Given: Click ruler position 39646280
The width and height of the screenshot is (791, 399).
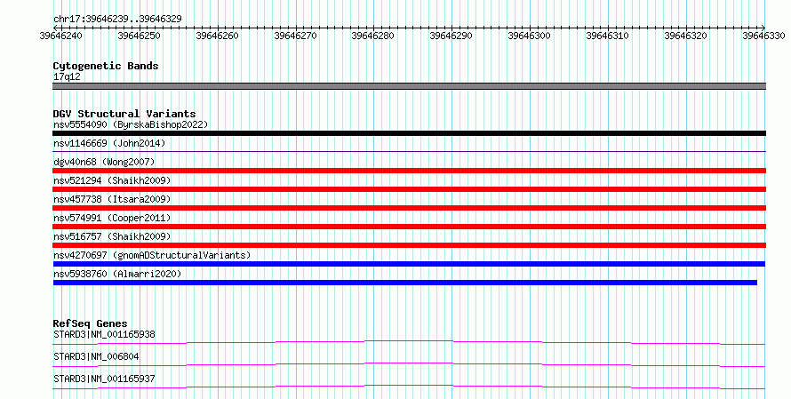Looking at the screenshot, I should tap(372, 36).
